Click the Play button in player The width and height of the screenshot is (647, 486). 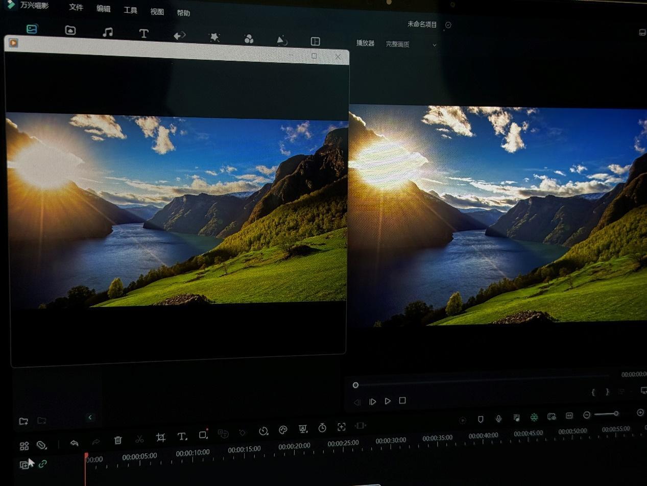coord(388,401)
